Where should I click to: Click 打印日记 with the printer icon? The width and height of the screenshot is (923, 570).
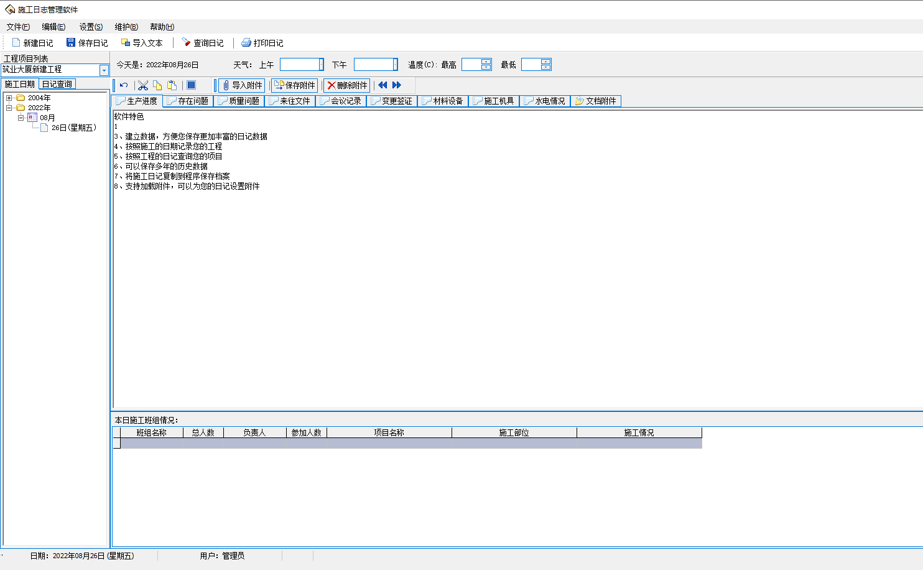pyautogui.click(x=262, y=43)
